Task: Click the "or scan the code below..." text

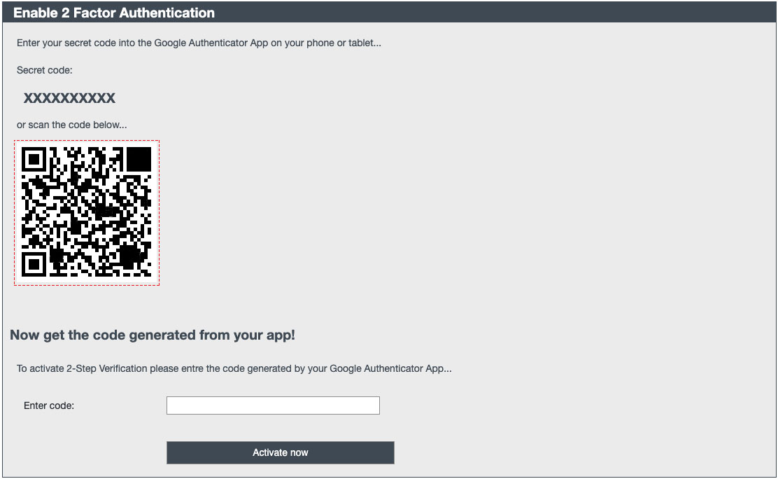Action: click(72, 125)
